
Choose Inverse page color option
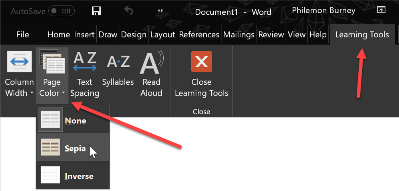click(73, 175)
